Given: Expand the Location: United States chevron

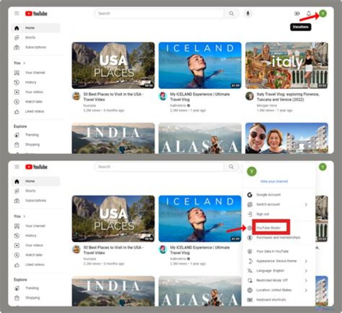Looking at the screenshot, I should 306,290.
